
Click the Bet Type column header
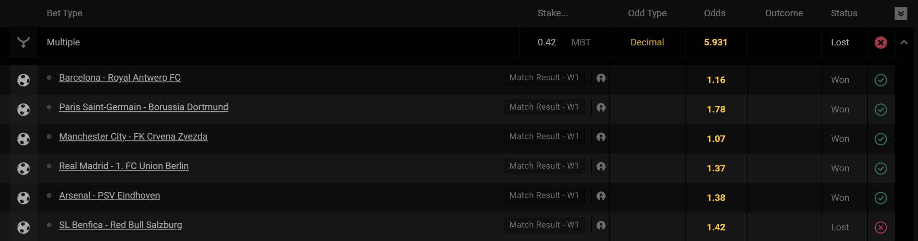[64, 13]
